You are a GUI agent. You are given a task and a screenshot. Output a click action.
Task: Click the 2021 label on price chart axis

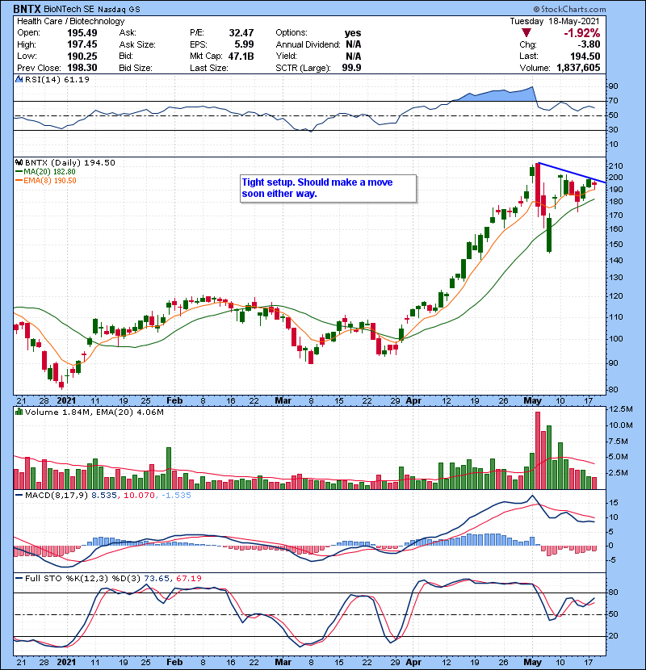[66, 400]
